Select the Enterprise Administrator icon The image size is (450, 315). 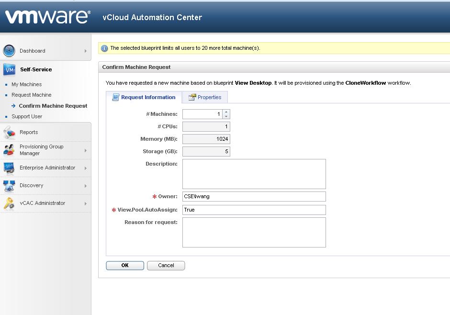coord(9,168)
